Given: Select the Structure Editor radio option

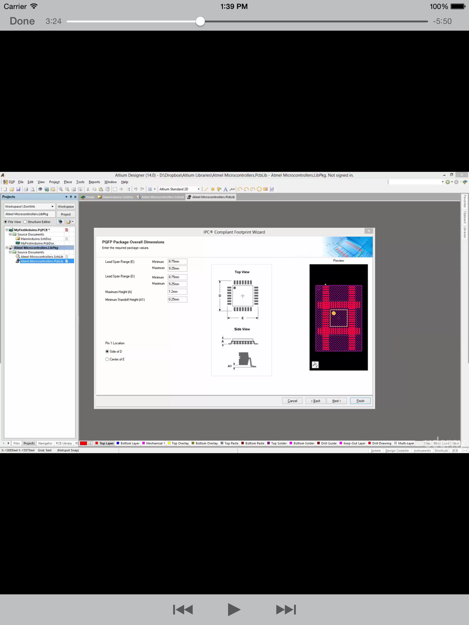Looking at the screenshot, I should pyautogui.click(x=25, y=222).
